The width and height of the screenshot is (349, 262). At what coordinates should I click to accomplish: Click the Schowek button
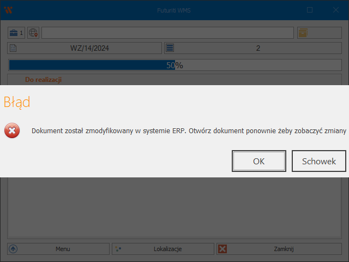point(319,161)
